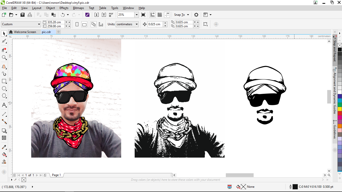Toggle Show Guidelines button
Screen dimensions: 342x192
tap(167, 15)
